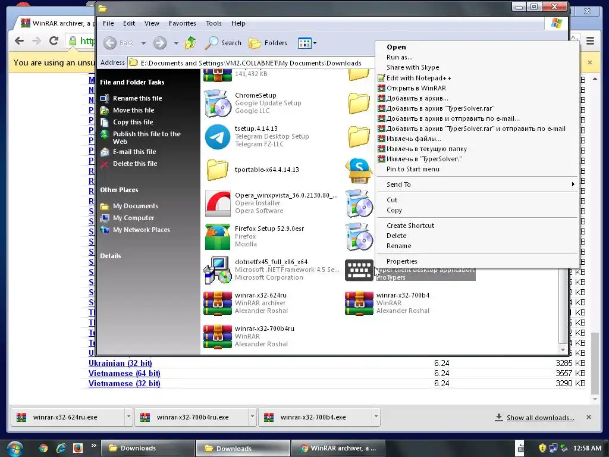Image resolution: width=609 pixels, height=457 pixels.
Task: Choose Извлечь файлы... menu entry
Action: [x=477, y=139]
